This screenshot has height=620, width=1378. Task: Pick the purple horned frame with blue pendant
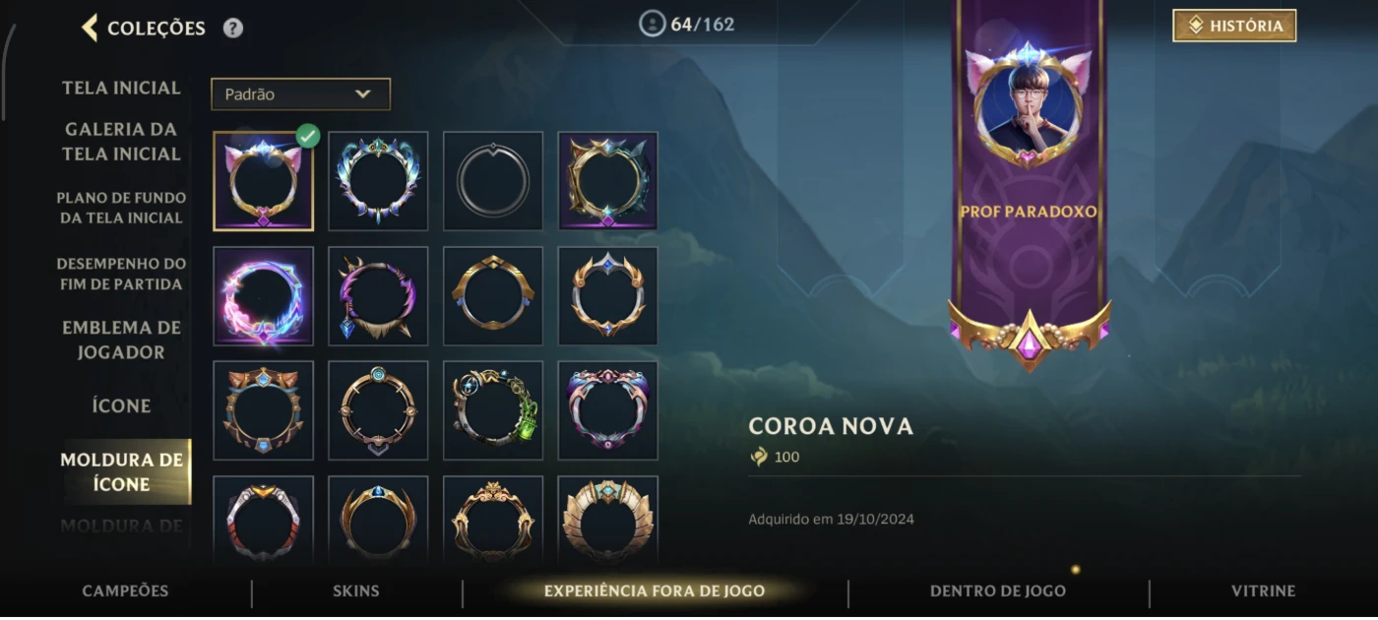point(378,296)
